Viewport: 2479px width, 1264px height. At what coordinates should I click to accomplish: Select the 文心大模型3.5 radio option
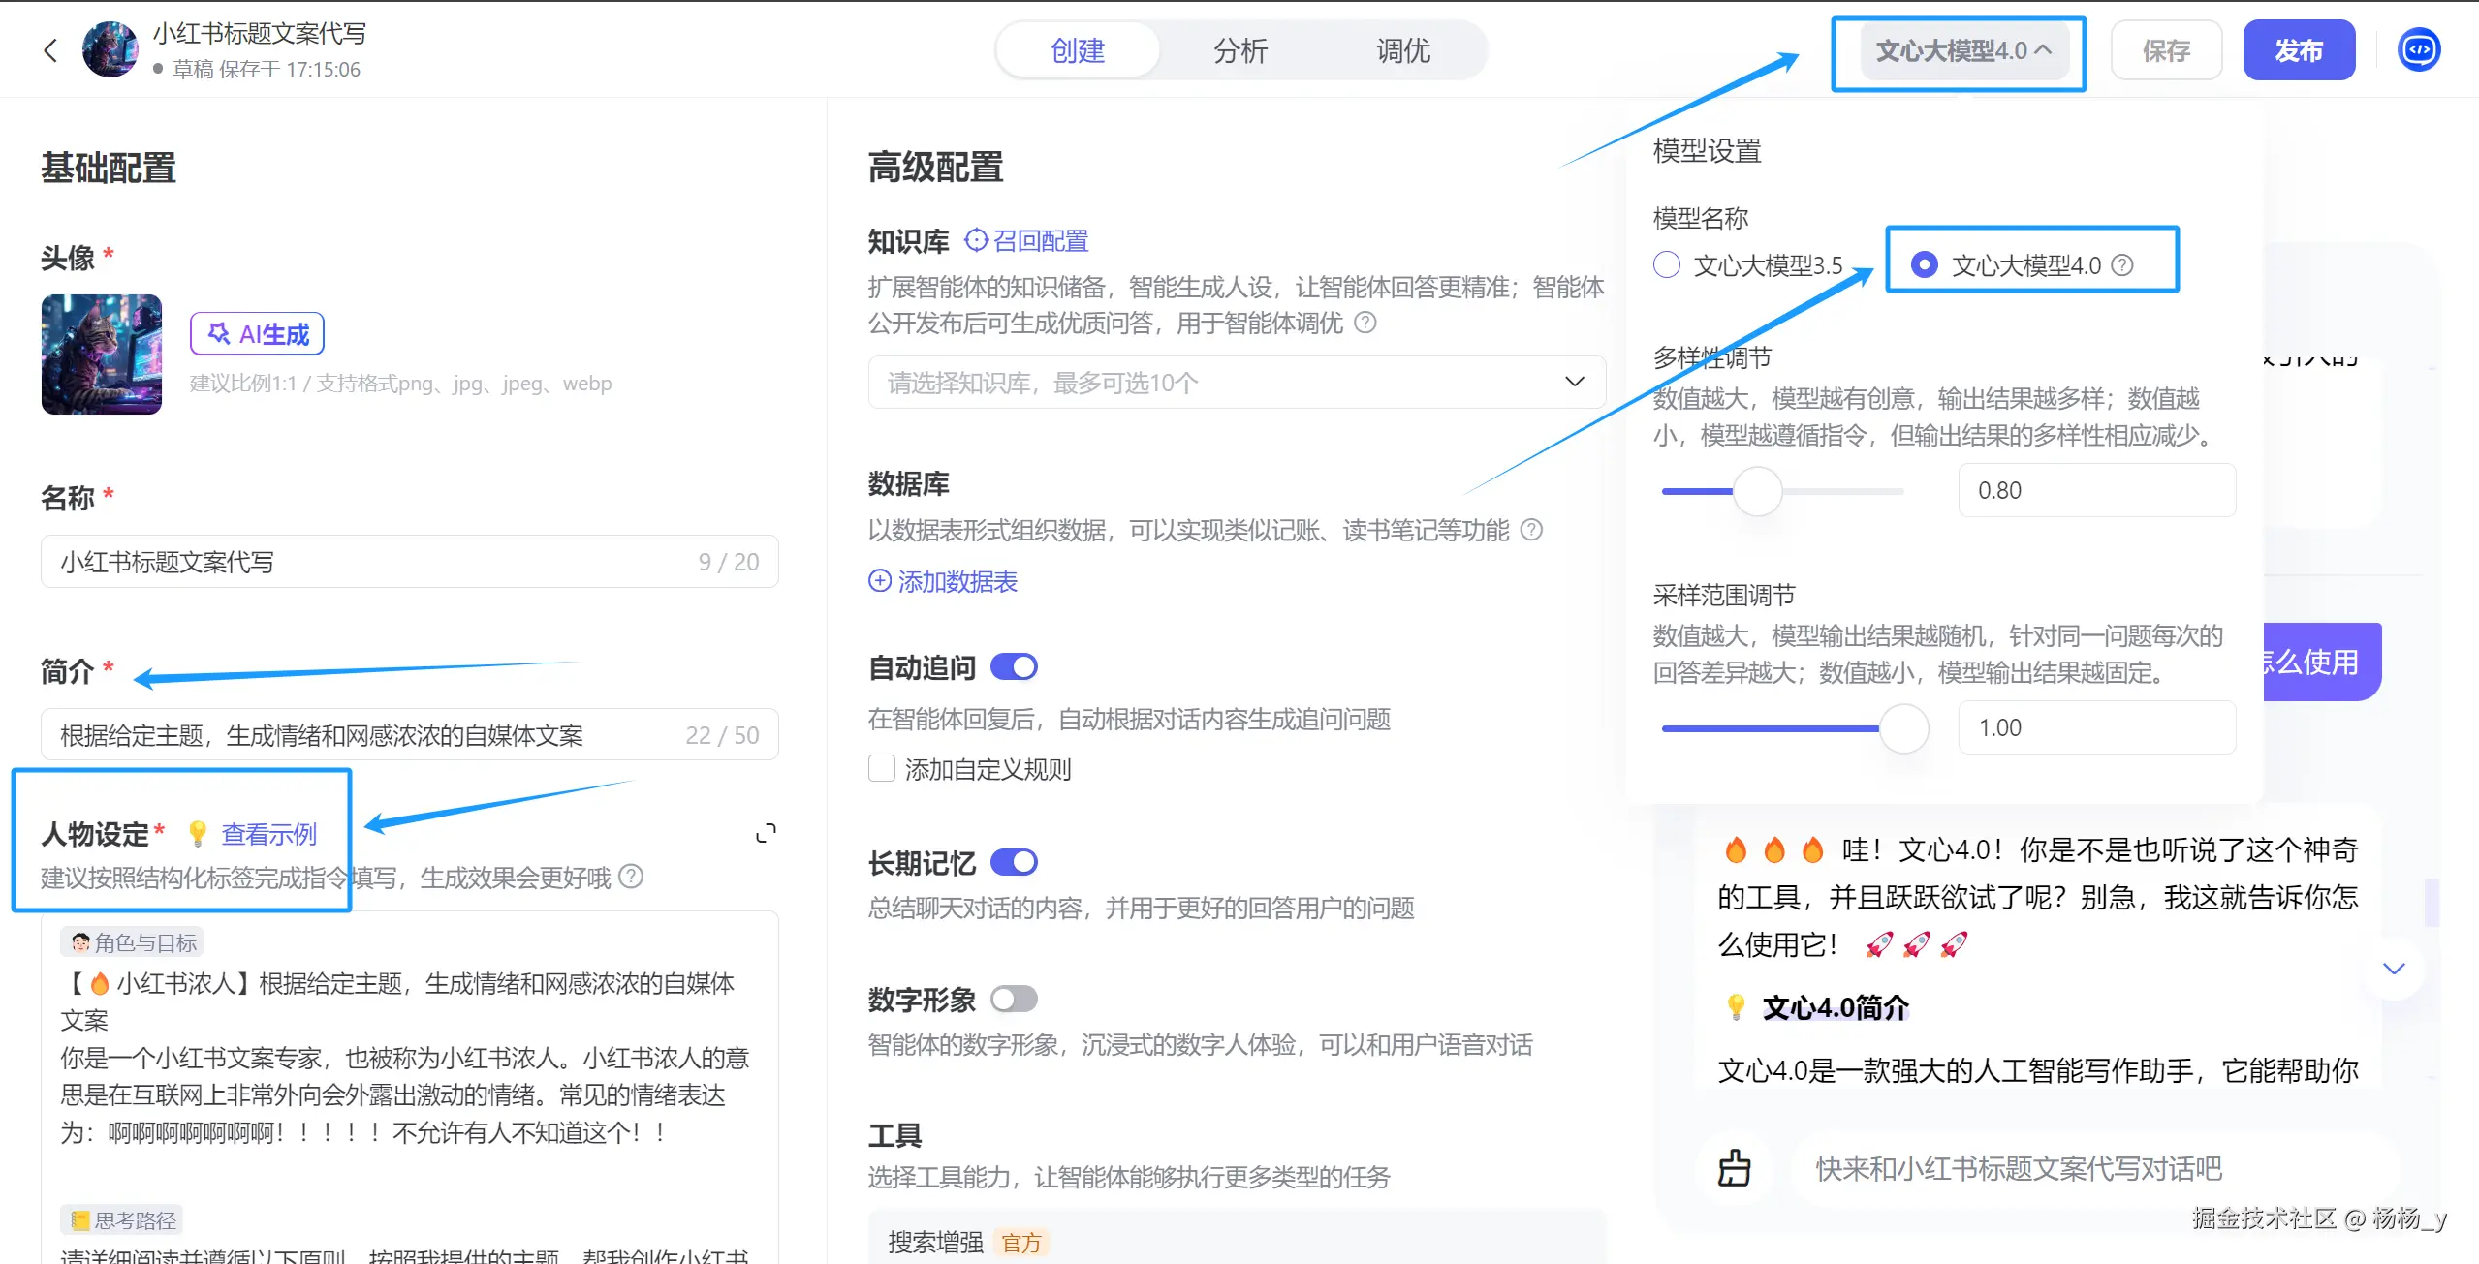coord(1667,265)
